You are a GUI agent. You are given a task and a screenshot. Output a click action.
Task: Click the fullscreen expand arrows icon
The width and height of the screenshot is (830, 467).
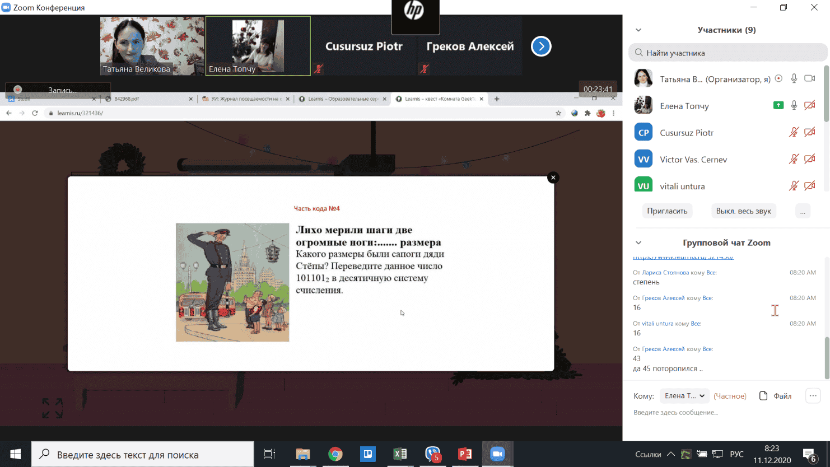coord(52,408)
